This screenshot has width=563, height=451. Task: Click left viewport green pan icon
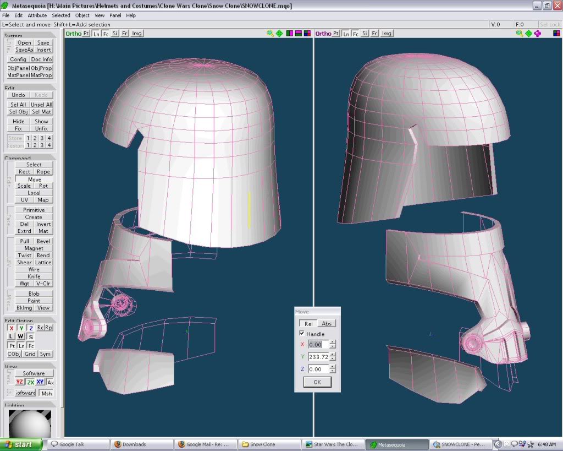coord(279,34)
